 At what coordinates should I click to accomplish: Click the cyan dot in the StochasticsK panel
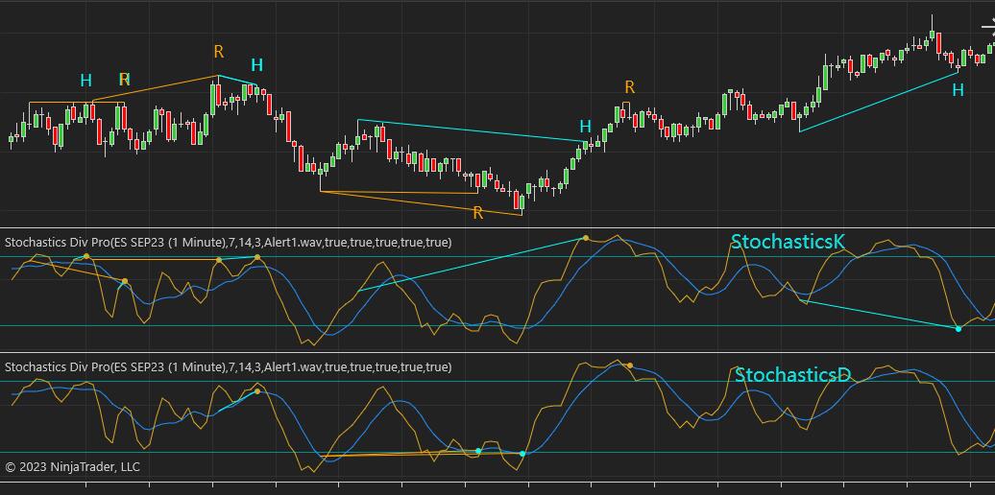tap(959, 329)
